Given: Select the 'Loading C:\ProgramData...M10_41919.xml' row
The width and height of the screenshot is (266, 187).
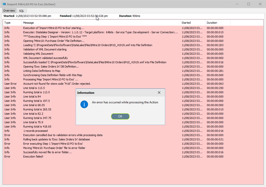Looking at the screenshot, I should tap(133, 45).
